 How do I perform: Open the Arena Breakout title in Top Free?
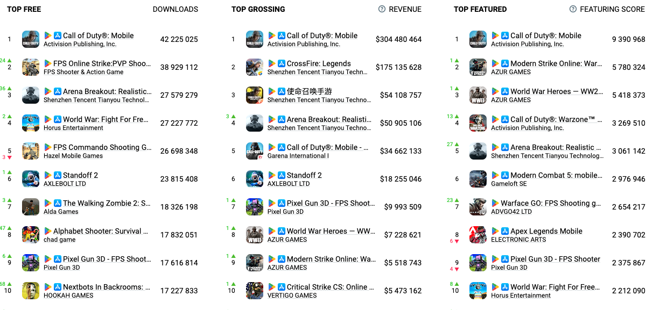click(107, 91)
